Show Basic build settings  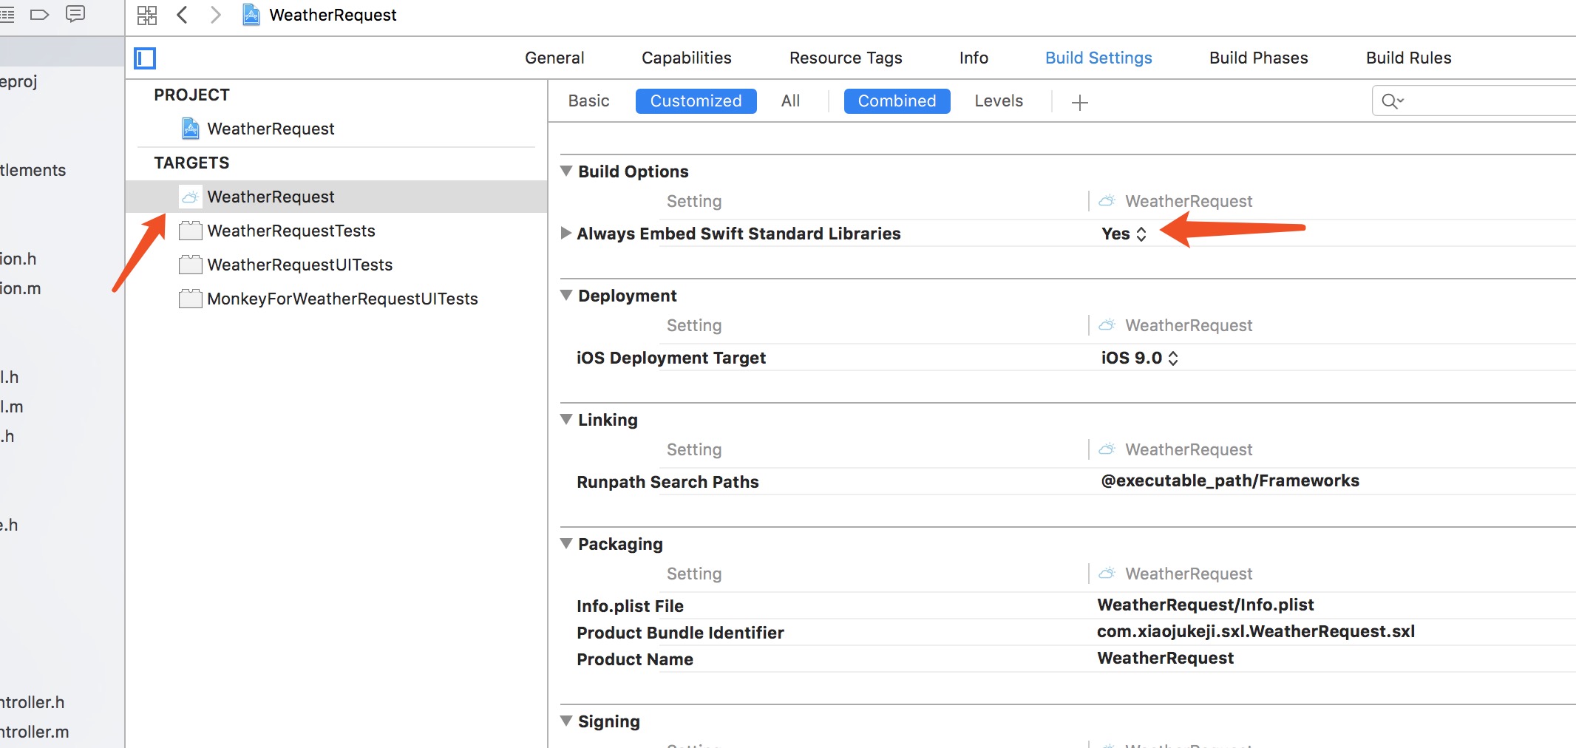point(588,101)
